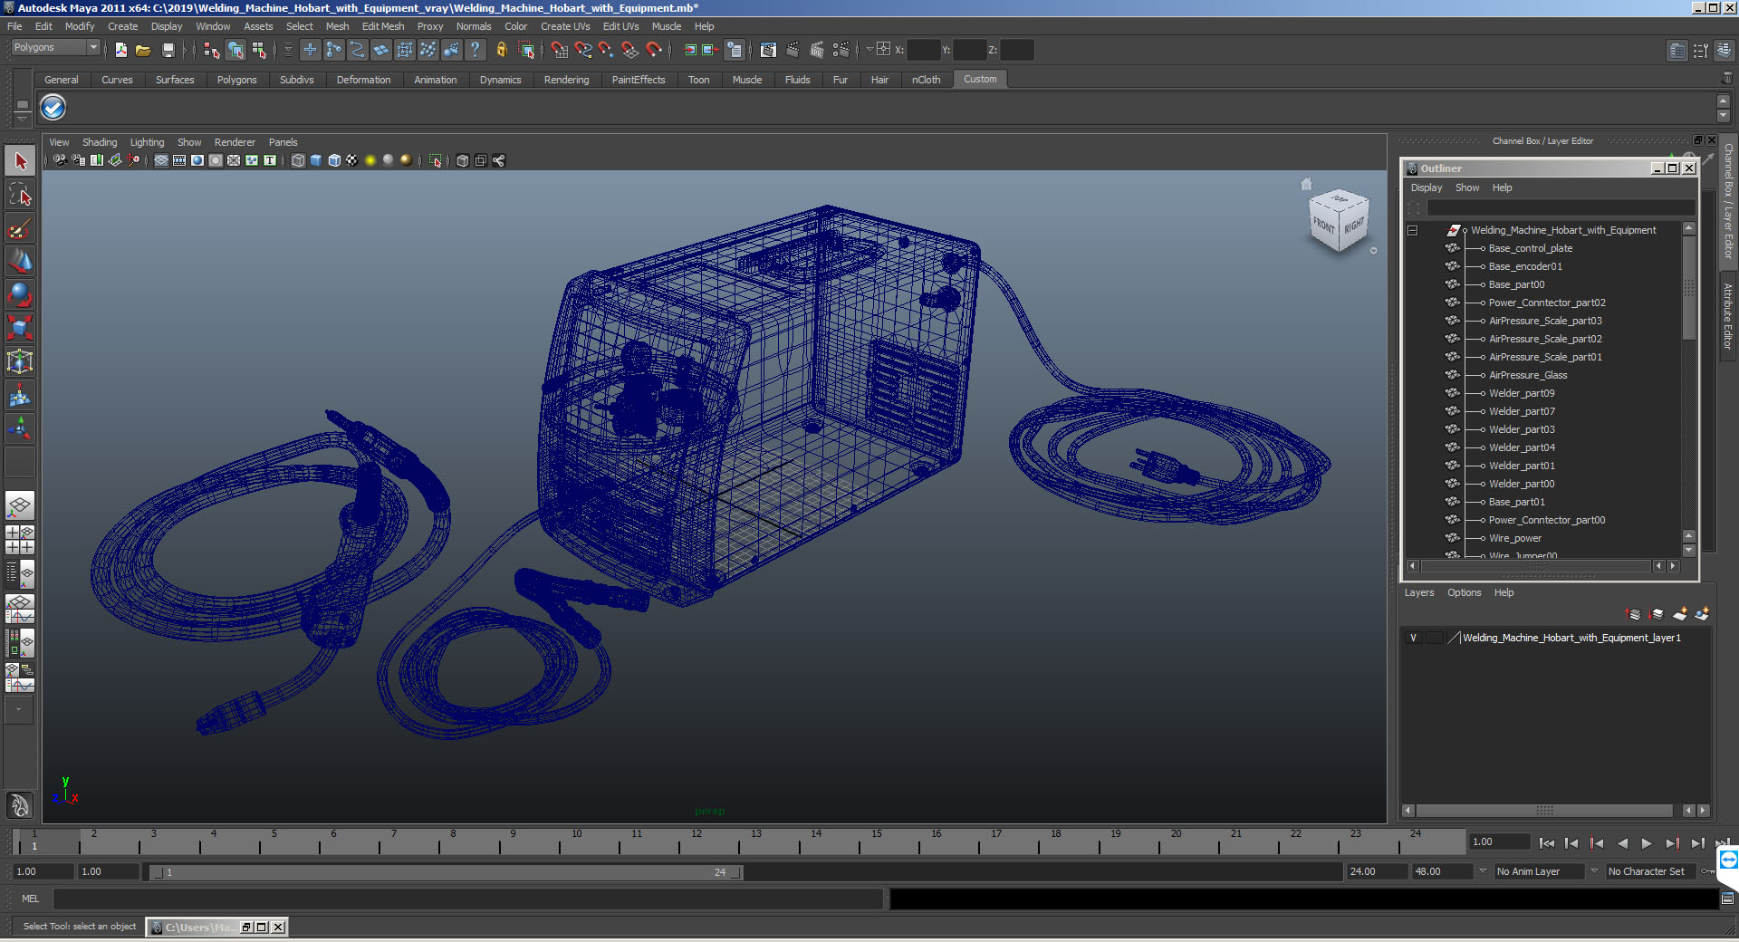Click the Open Scene folder icon
The height and width of the screenshot is (942, 1739).
[x=143, y=51]
